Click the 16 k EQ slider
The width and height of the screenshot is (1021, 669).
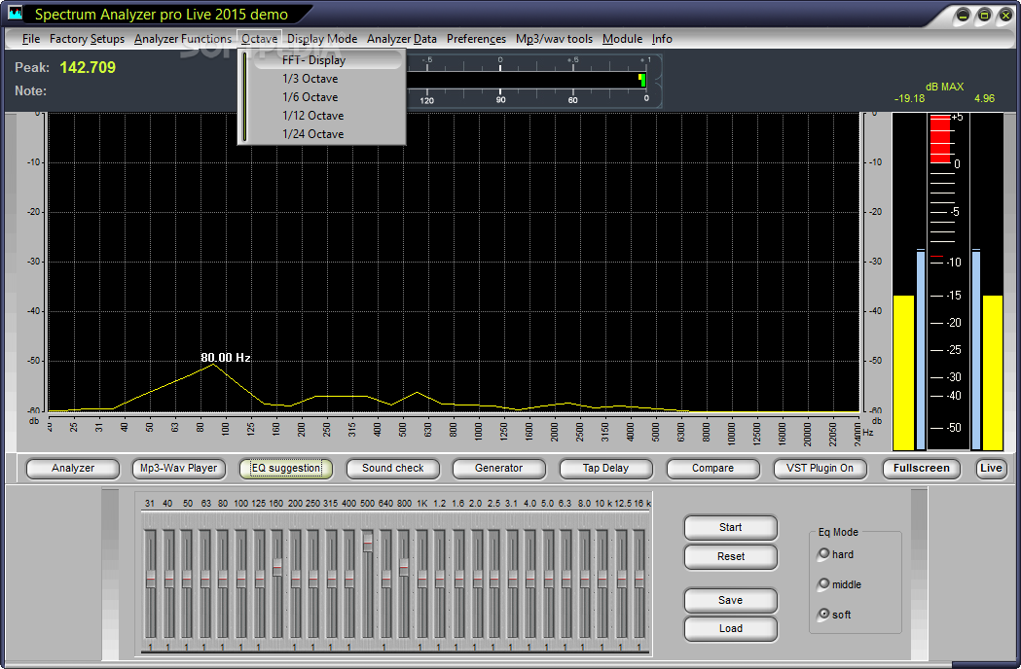point(638,579)
